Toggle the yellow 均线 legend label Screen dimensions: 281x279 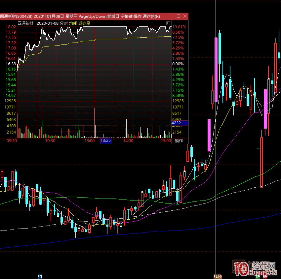tap(73, 23)
